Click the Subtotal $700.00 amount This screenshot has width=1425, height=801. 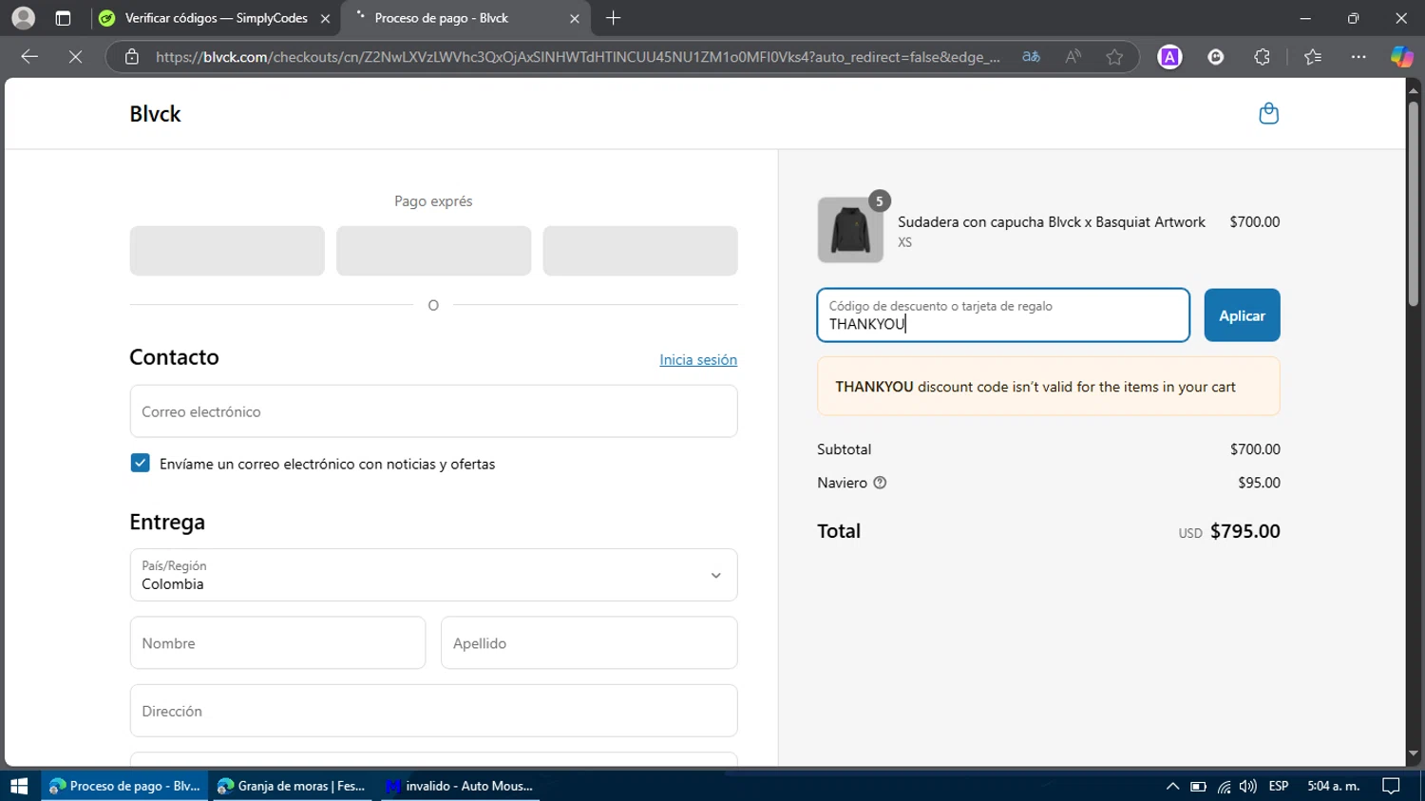tap(1255, 449)
